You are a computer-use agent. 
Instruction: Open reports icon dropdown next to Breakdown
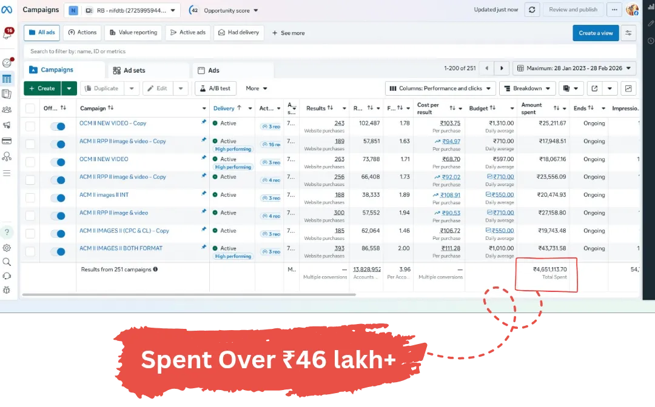pyautogui.click(x=571, y=88)
